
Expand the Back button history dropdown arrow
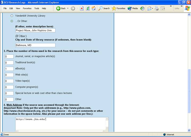click(68, 8)
